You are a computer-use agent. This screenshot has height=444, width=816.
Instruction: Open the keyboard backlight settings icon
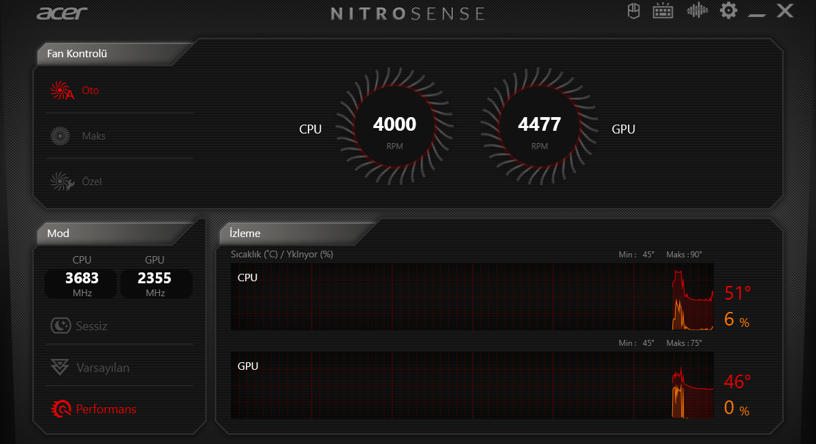coord(663,11)
